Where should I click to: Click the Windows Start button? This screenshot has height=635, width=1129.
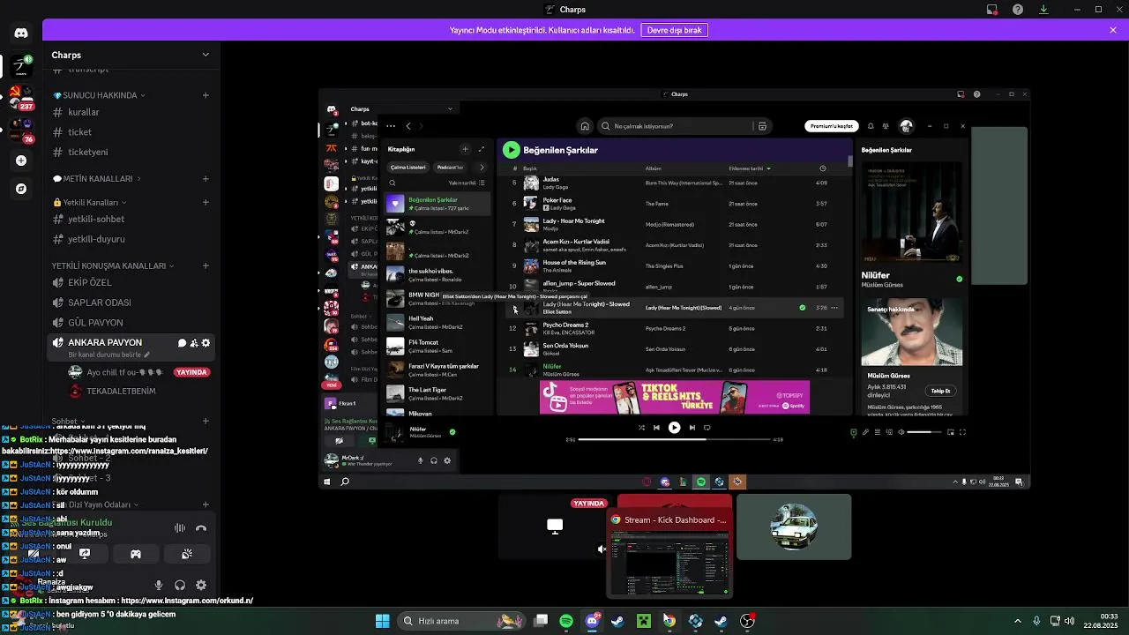(383, 621)
